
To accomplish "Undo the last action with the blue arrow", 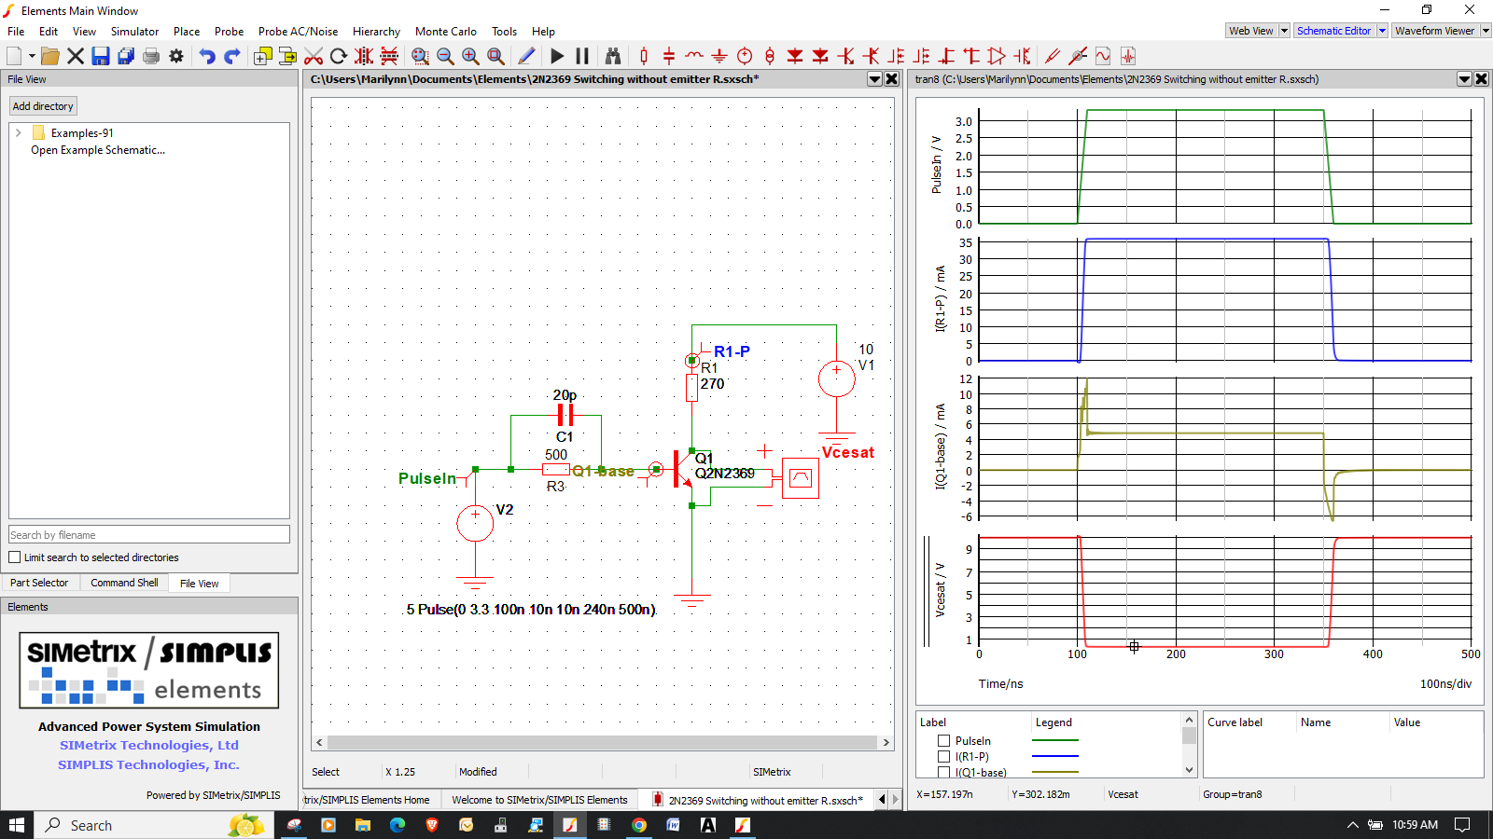I will [x=207, y=56].
